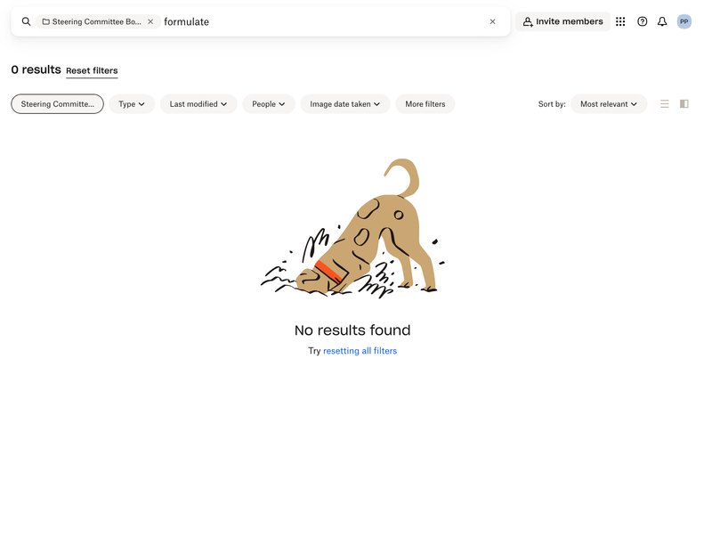The image size is (712, 554).
Task: Remove the Steering Committee folder chip
Action: (150, 21)
